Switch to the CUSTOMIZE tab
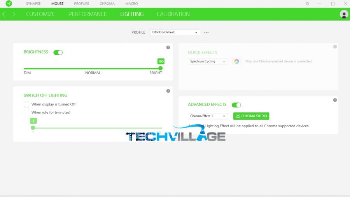Image resolution: width=350 pixels, height=197 pixels. pyautogui.click(x=40, y=14)
